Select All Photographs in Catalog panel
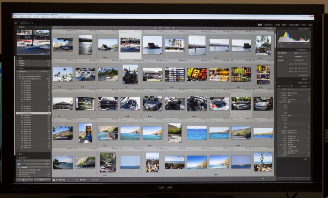Image resolution: width=328 pixels, height=198 pixels. point(34,61)
